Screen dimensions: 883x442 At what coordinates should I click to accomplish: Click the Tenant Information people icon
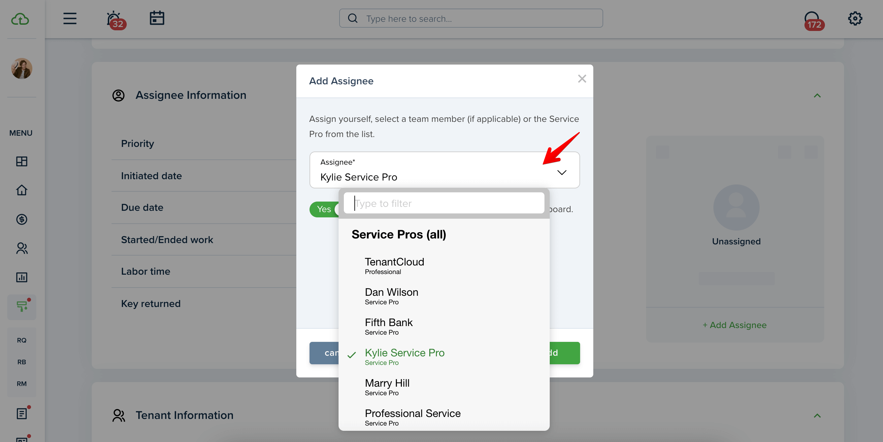pyautogui.click(x=118, y=415)
